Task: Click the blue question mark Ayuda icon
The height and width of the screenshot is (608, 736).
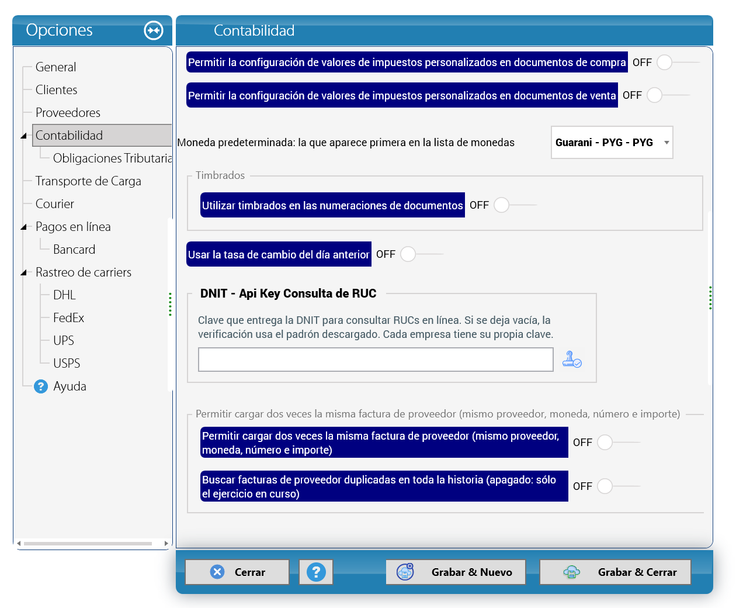Action: pos(41,386)
